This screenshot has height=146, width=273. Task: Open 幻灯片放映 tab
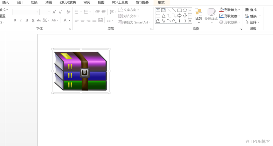[x=68, y=2]
